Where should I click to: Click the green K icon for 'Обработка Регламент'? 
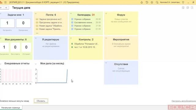click(x=72, y=44)
